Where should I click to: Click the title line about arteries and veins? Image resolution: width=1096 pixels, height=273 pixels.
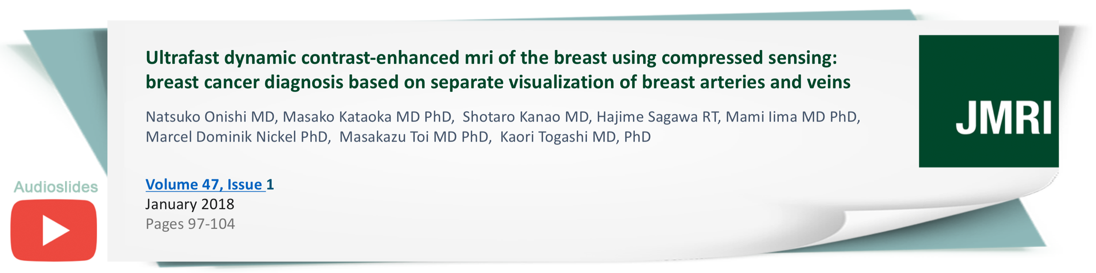tap(498, 82)
